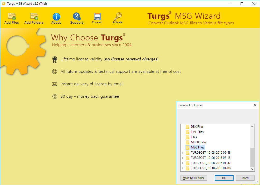Select the 'MBOX Files' tree row text

199,142
